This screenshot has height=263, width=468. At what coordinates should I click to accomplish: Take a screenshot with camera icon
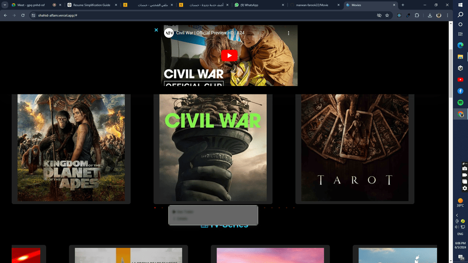point(464,169)
